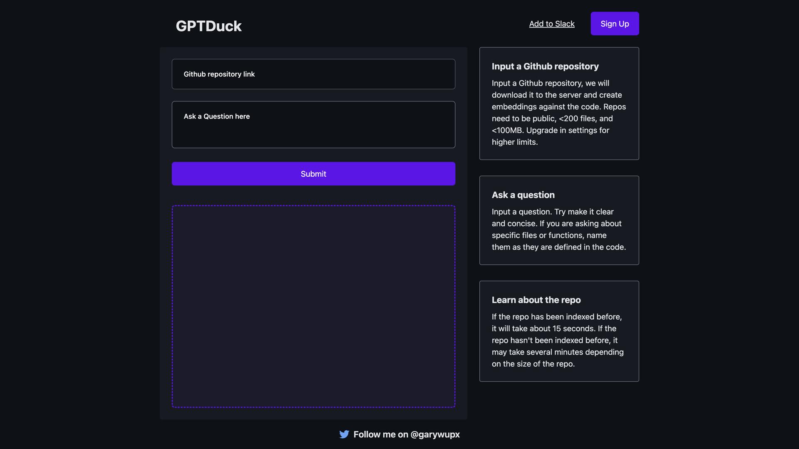The image size is (799, 449).
Task: Click the Submit button
Action: (x=313, y=174)
